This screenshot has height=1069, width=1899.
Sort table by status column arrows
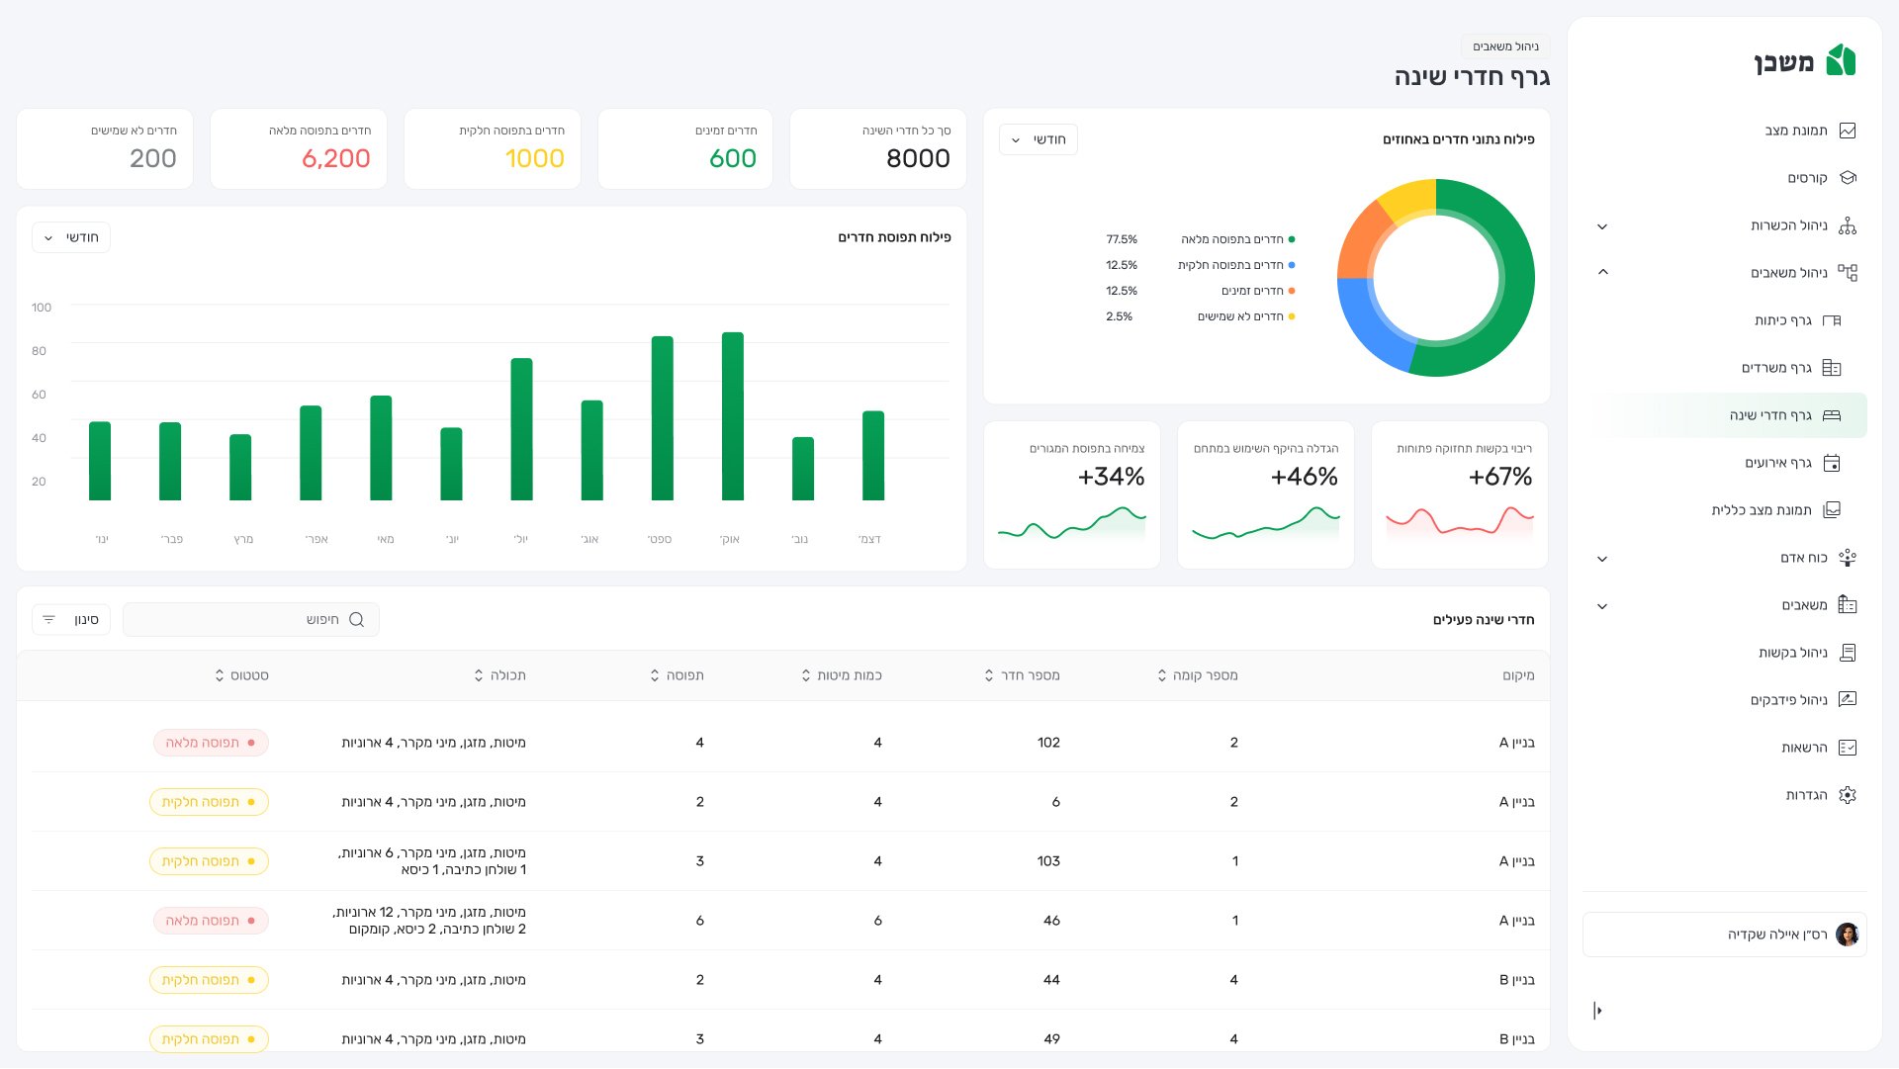[220, 675]
